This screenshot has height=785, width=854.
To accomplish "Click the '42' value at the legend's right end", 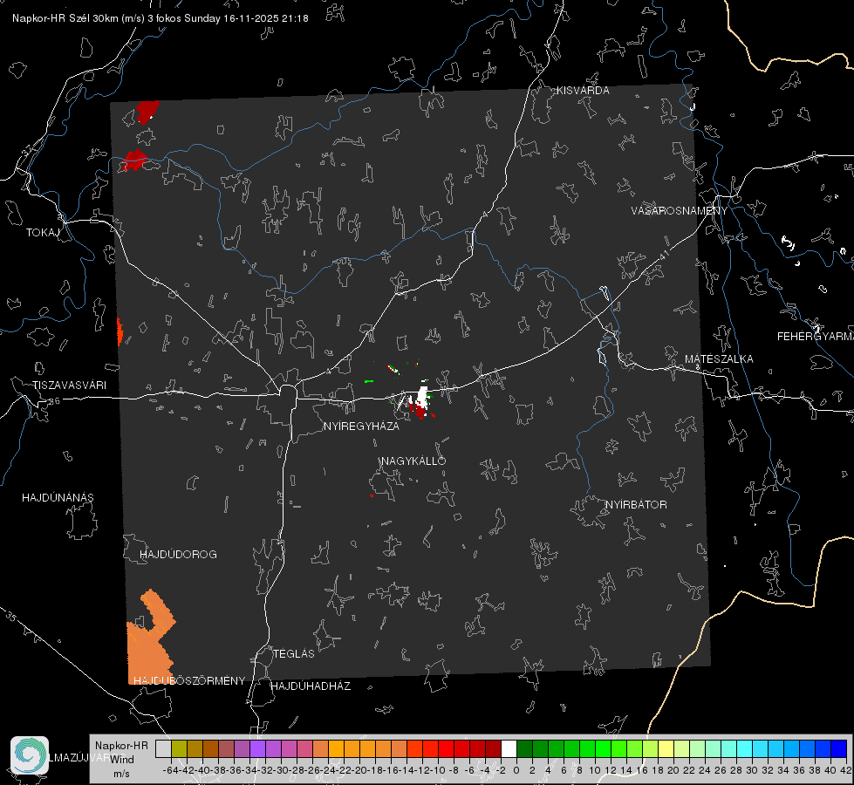I will 845,770.
